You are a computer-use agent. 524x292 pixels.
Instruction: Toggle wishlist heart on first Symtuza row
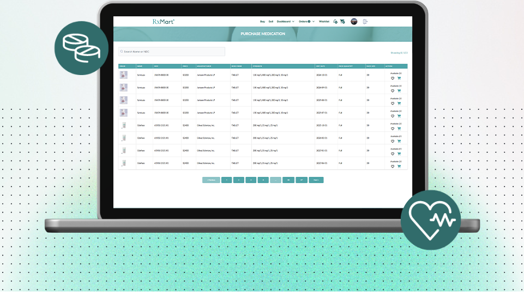point(393,78)
